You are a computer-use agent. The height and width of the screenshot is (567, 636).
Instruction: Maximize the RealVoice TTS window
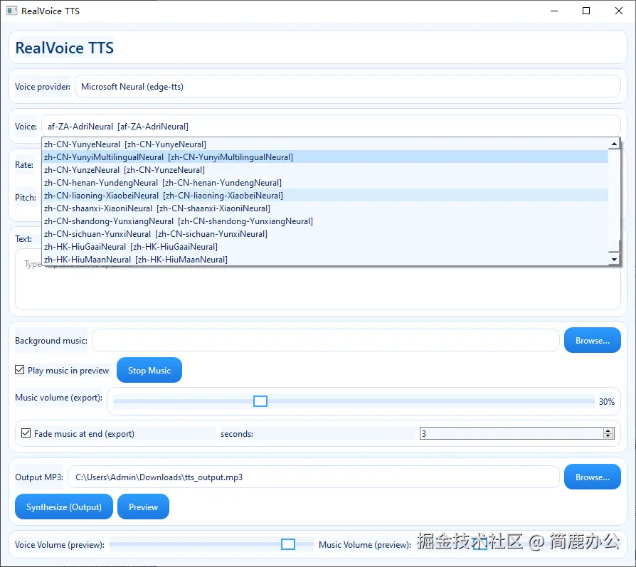(x=586, y=11)
